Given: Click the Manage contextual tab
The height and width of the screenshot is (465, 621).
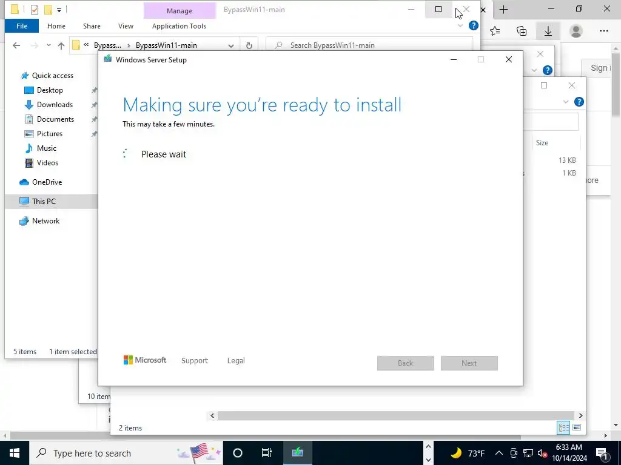Looking at the screenshot, I should (x=180, y=11).
